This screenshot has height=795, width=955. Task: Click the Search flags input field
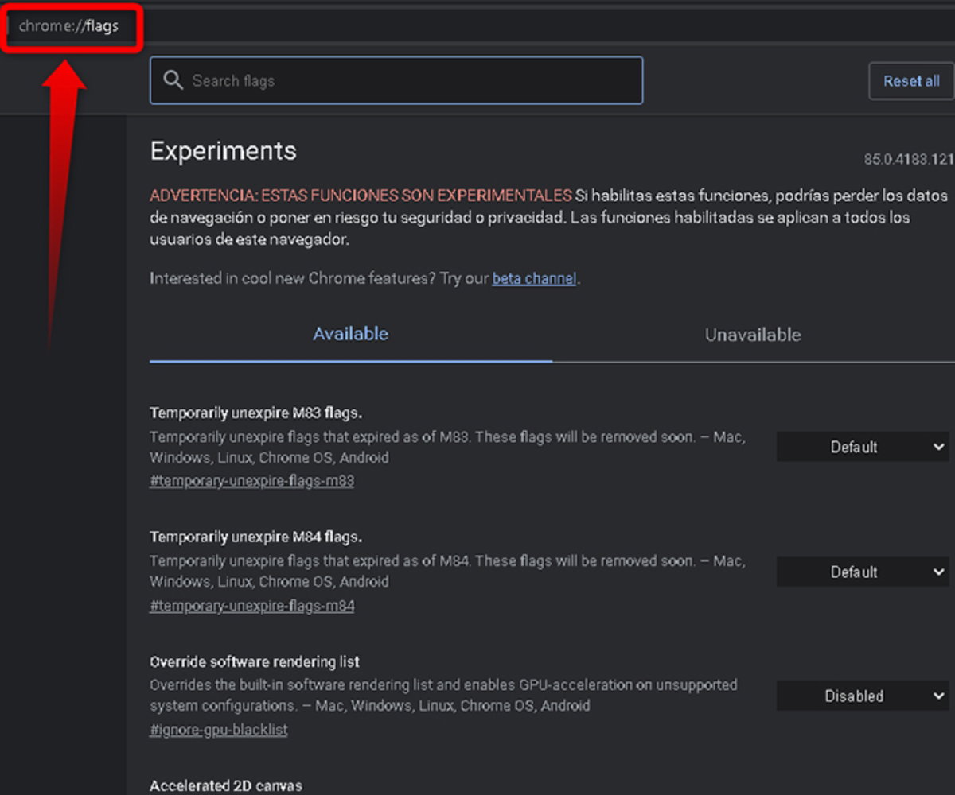[396, 80]
